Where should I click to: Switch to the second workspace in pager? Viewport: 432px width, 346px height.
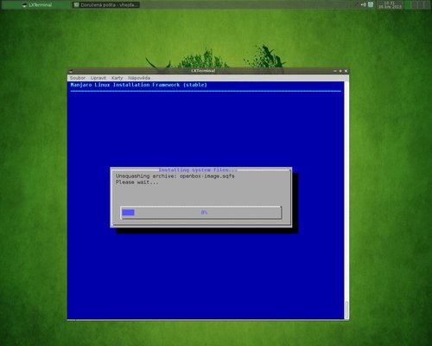coord(415,5)
